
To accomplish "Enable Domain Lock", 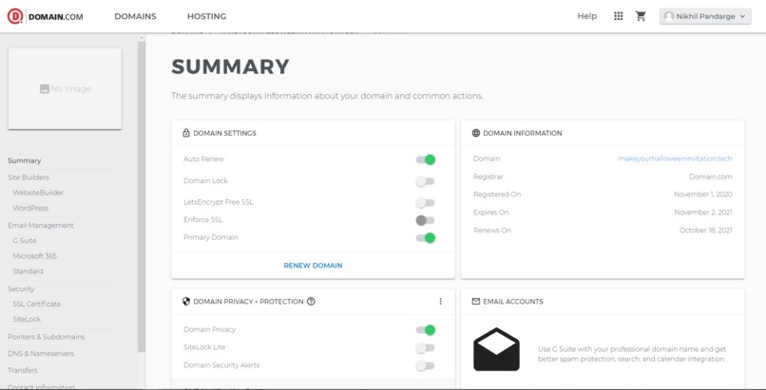I will pos(425,181).
